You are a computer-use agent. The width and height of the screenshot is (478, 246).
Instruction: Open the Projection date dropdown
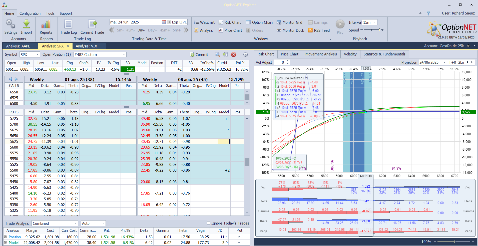[444, 62]
